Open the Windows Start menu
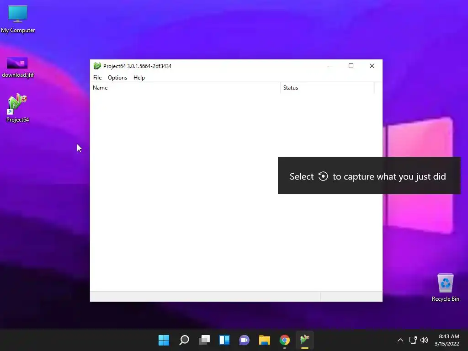Image resolution: width=468 pixels, height=351 pixels. click(164, 340)
